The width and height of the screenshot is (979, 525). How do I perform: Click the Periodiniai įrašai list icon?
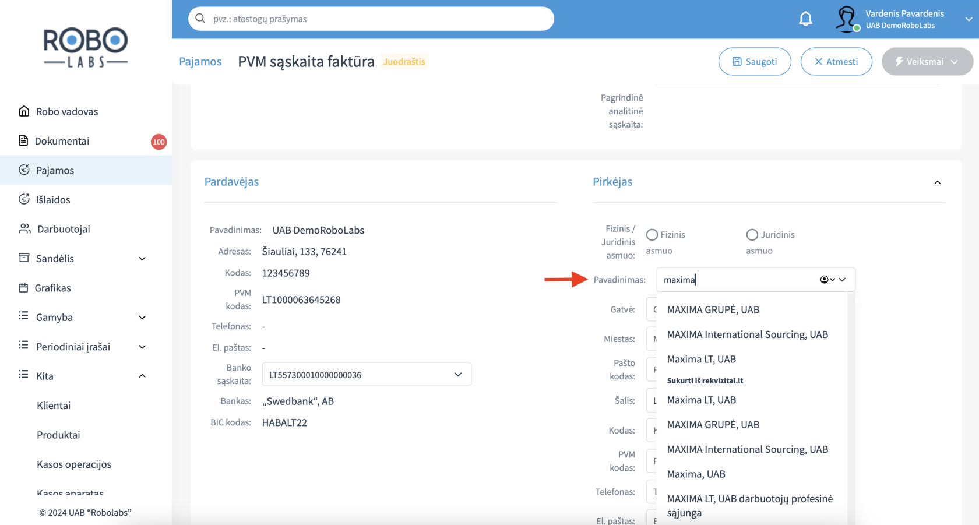pos(23,345)
